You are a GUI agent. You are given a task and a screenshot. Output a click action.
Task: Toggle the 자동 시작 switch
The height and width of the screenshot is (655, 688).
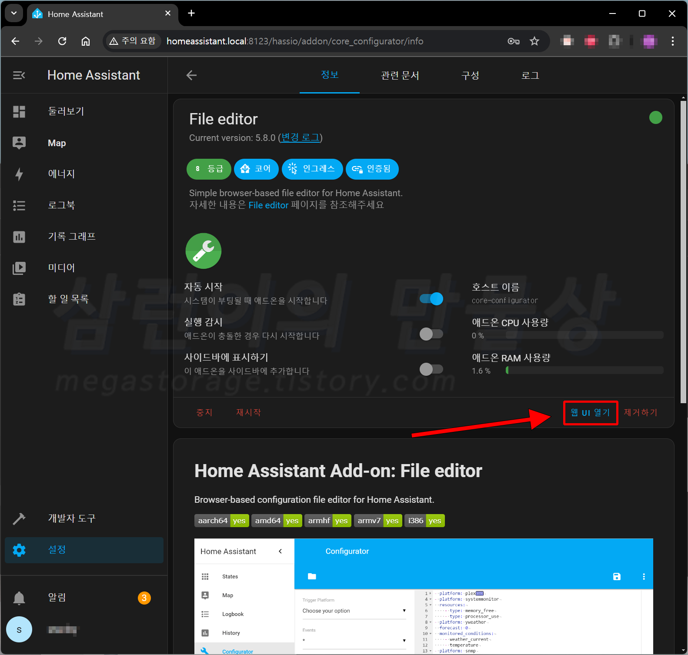(431, 299)
